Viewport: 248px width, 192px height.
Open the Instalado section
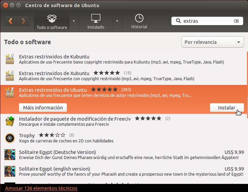click(x=96, y=22)
